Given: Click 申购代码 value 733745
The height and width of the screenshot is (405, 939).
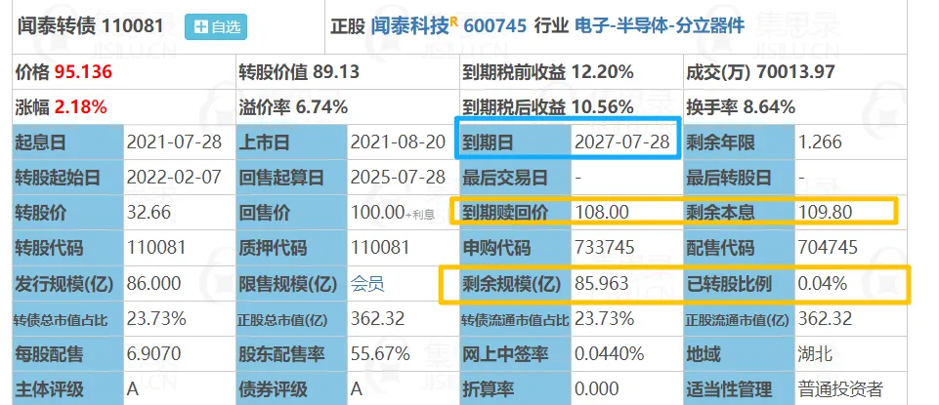Looking at the screenshot, I should point(604,248).
